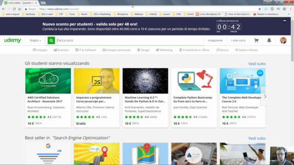Click the IQ extension icon
The width and height of the screenshot is (294, 165).
278,9
